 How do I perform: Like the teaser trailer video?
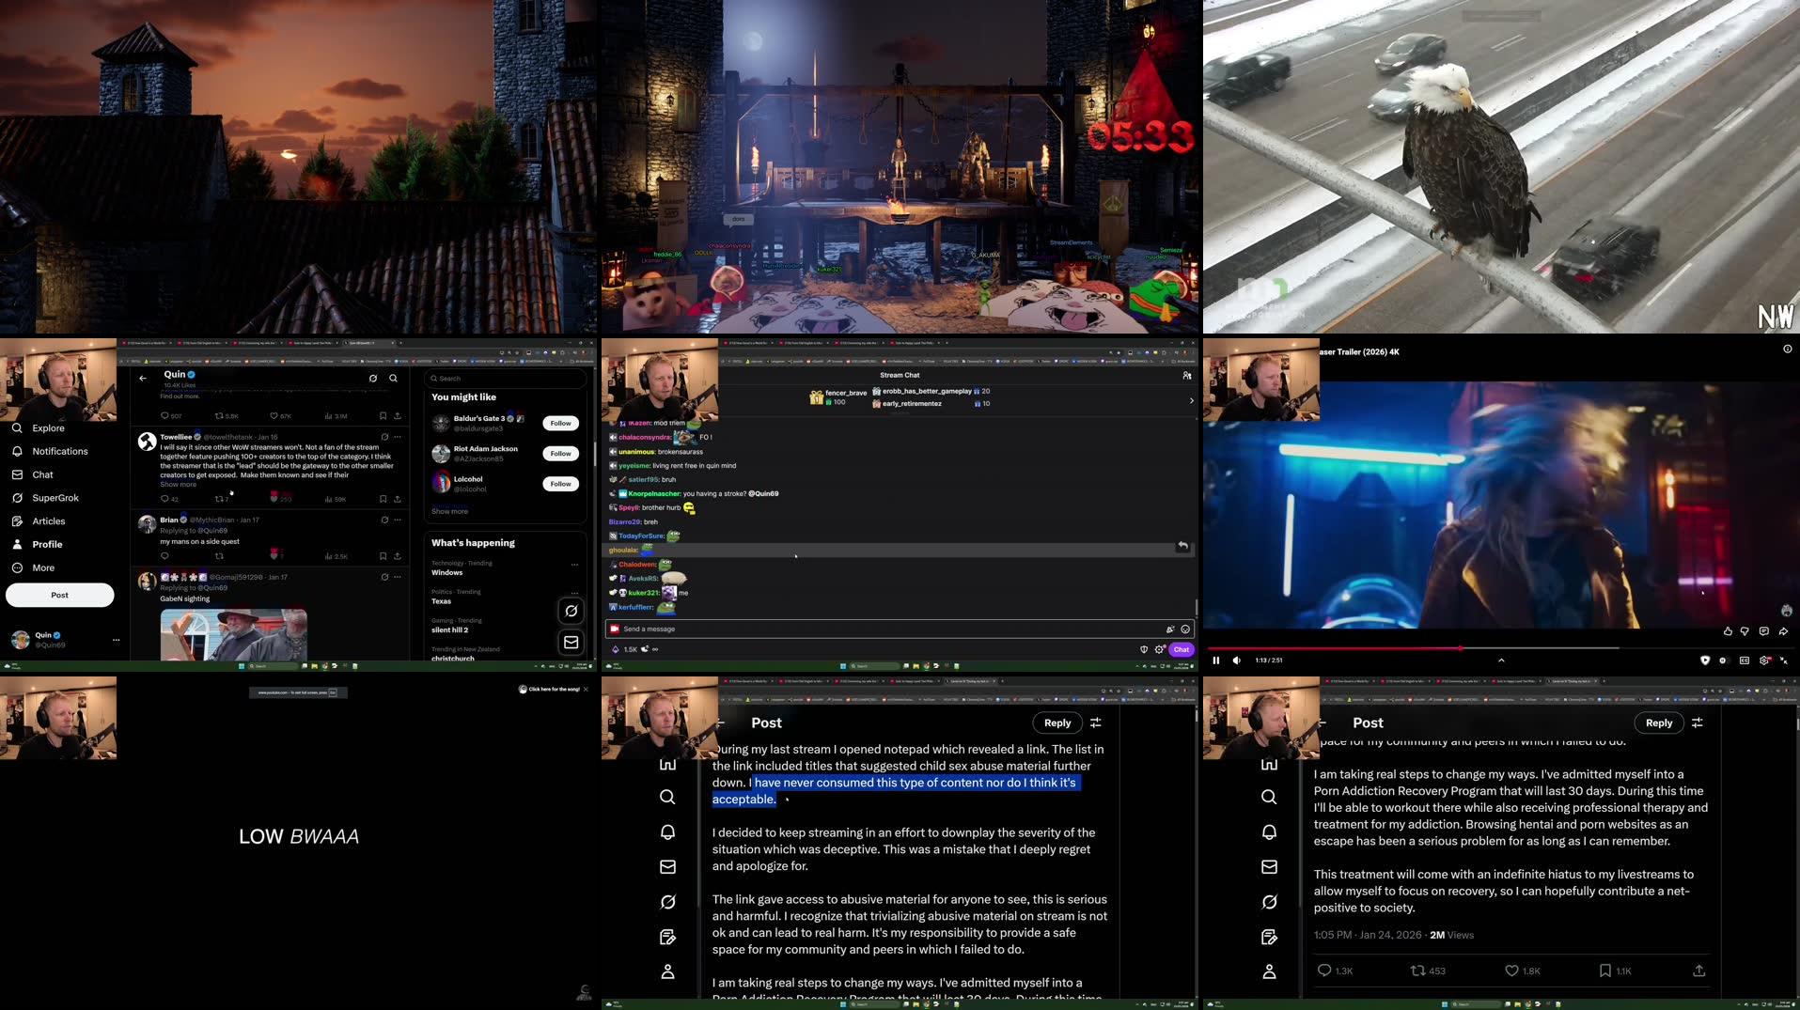pos(1728,631)
